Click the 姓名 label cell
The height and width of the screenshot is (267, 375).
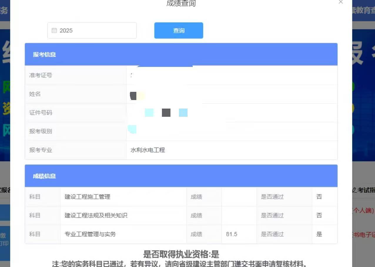click(x=76, y=94)
